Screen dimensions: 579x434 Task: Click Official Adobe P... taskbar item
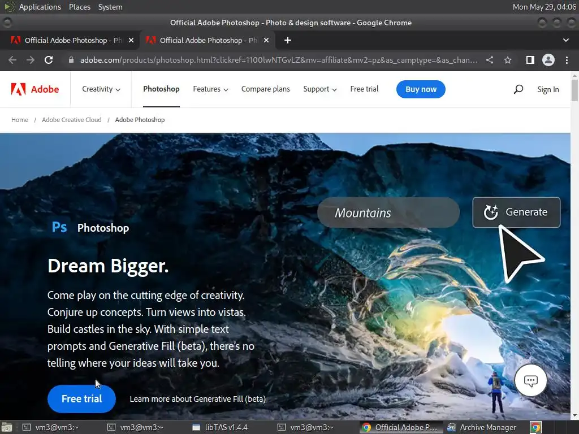(x=401, y=427)
